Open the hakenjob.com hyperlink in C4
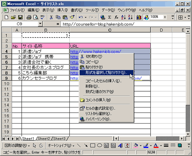Image resolution: width=192 pixels, height=156 pixels. tap(96, 52)
